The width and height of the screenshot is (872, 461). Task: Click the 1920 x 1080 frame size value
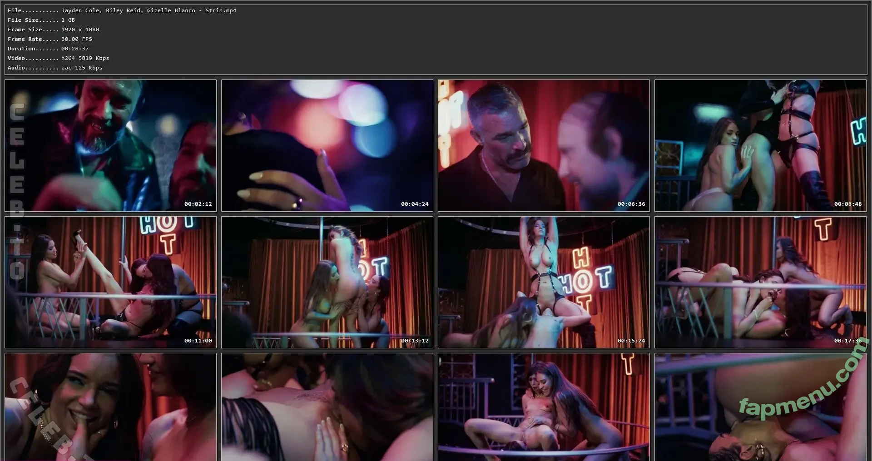click(x=80, y=30)
